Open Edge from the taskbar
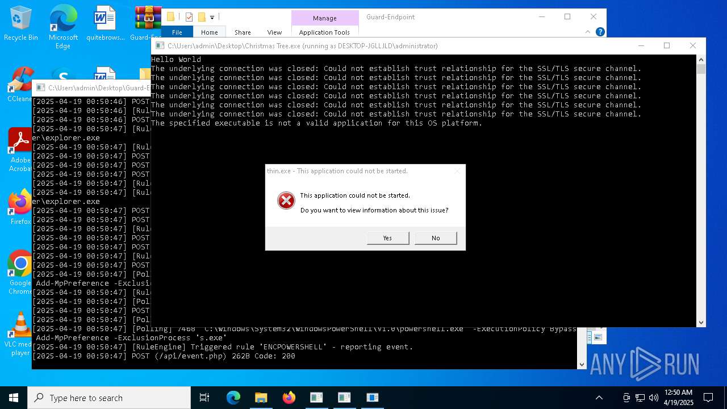Viewport: 727px width, 409px height. 233,398
